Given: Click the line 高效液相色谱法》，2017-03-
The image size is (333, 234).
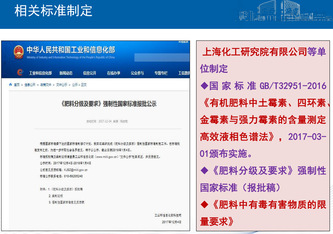Looking at the screenshot, I should point(263,137).
